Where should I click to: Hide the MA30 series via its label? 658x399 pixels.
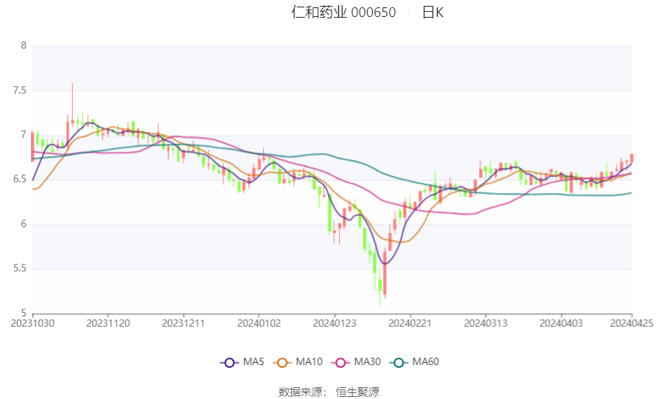(x=367, y=361)
